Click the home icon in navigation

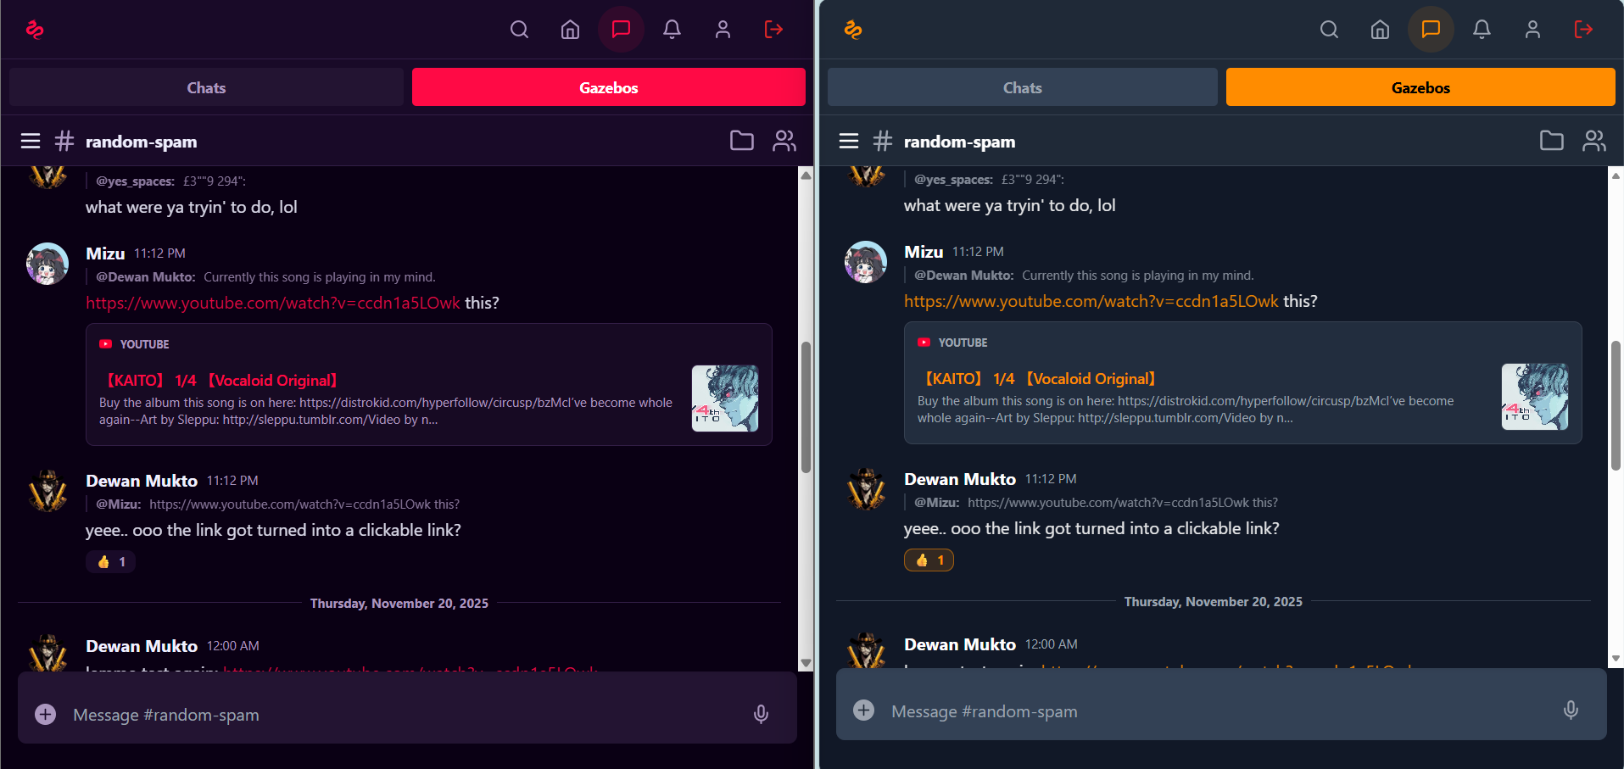pyautogui.click(x=570, y=29)
